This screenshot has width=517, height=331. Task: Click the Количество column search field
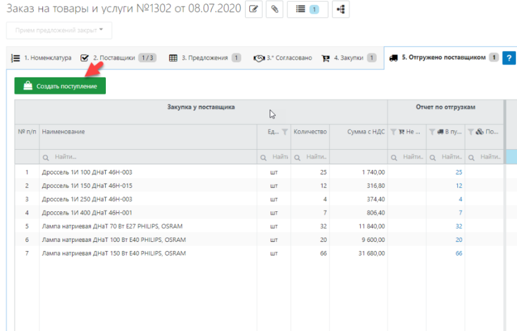[x=311, y=158]
